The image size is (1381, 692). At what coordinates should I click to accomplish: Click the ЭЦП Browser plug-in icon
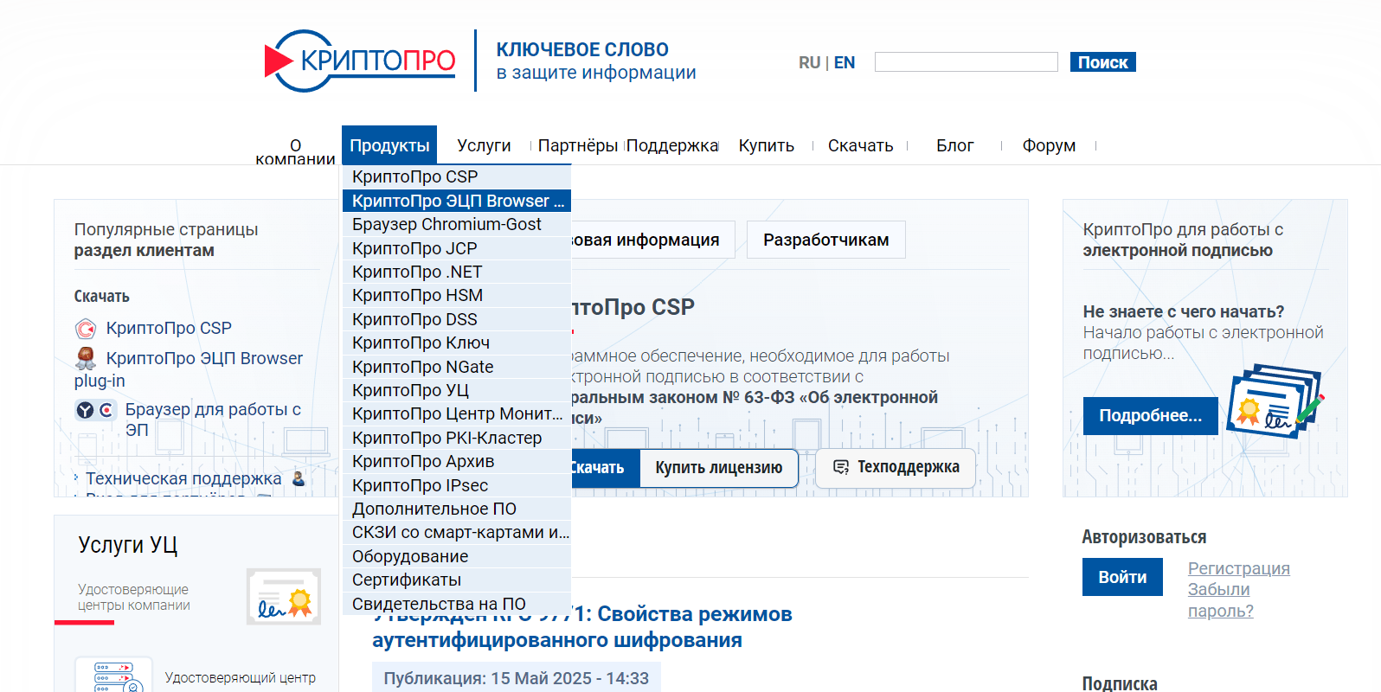tap(86, 358)
